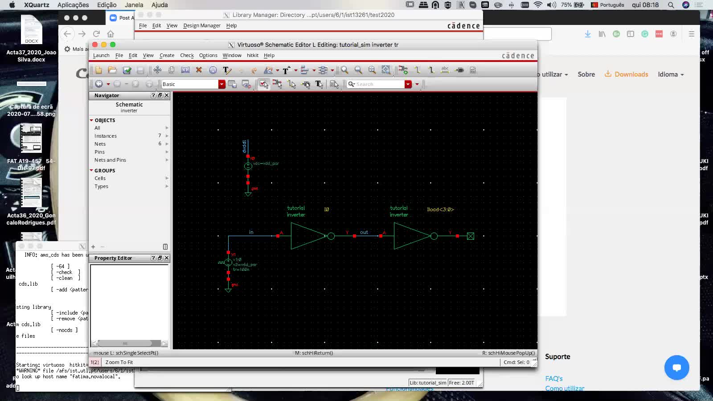The width and height of the screenshot is (713, 401).
Task: Click the Workspace save icon beside Basic
Action: click(232, 84)
